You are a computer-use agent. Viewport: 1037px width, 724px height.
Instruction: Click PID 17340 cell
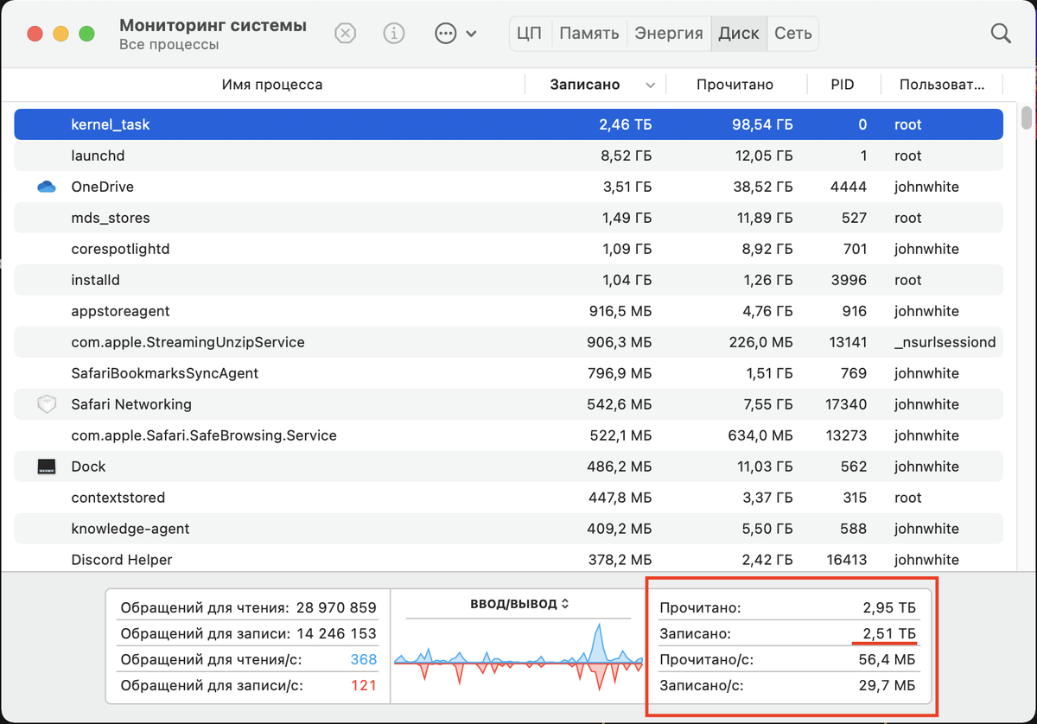(x=846, y=404)
